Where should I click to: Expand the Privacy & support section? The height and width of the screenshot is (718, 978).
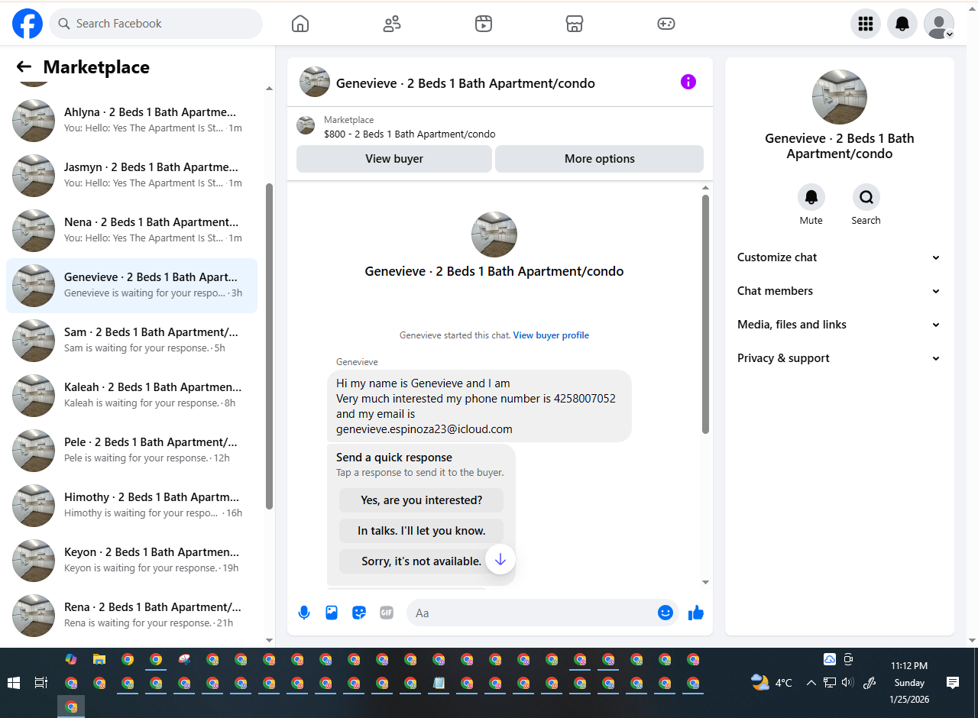[839, 358]
